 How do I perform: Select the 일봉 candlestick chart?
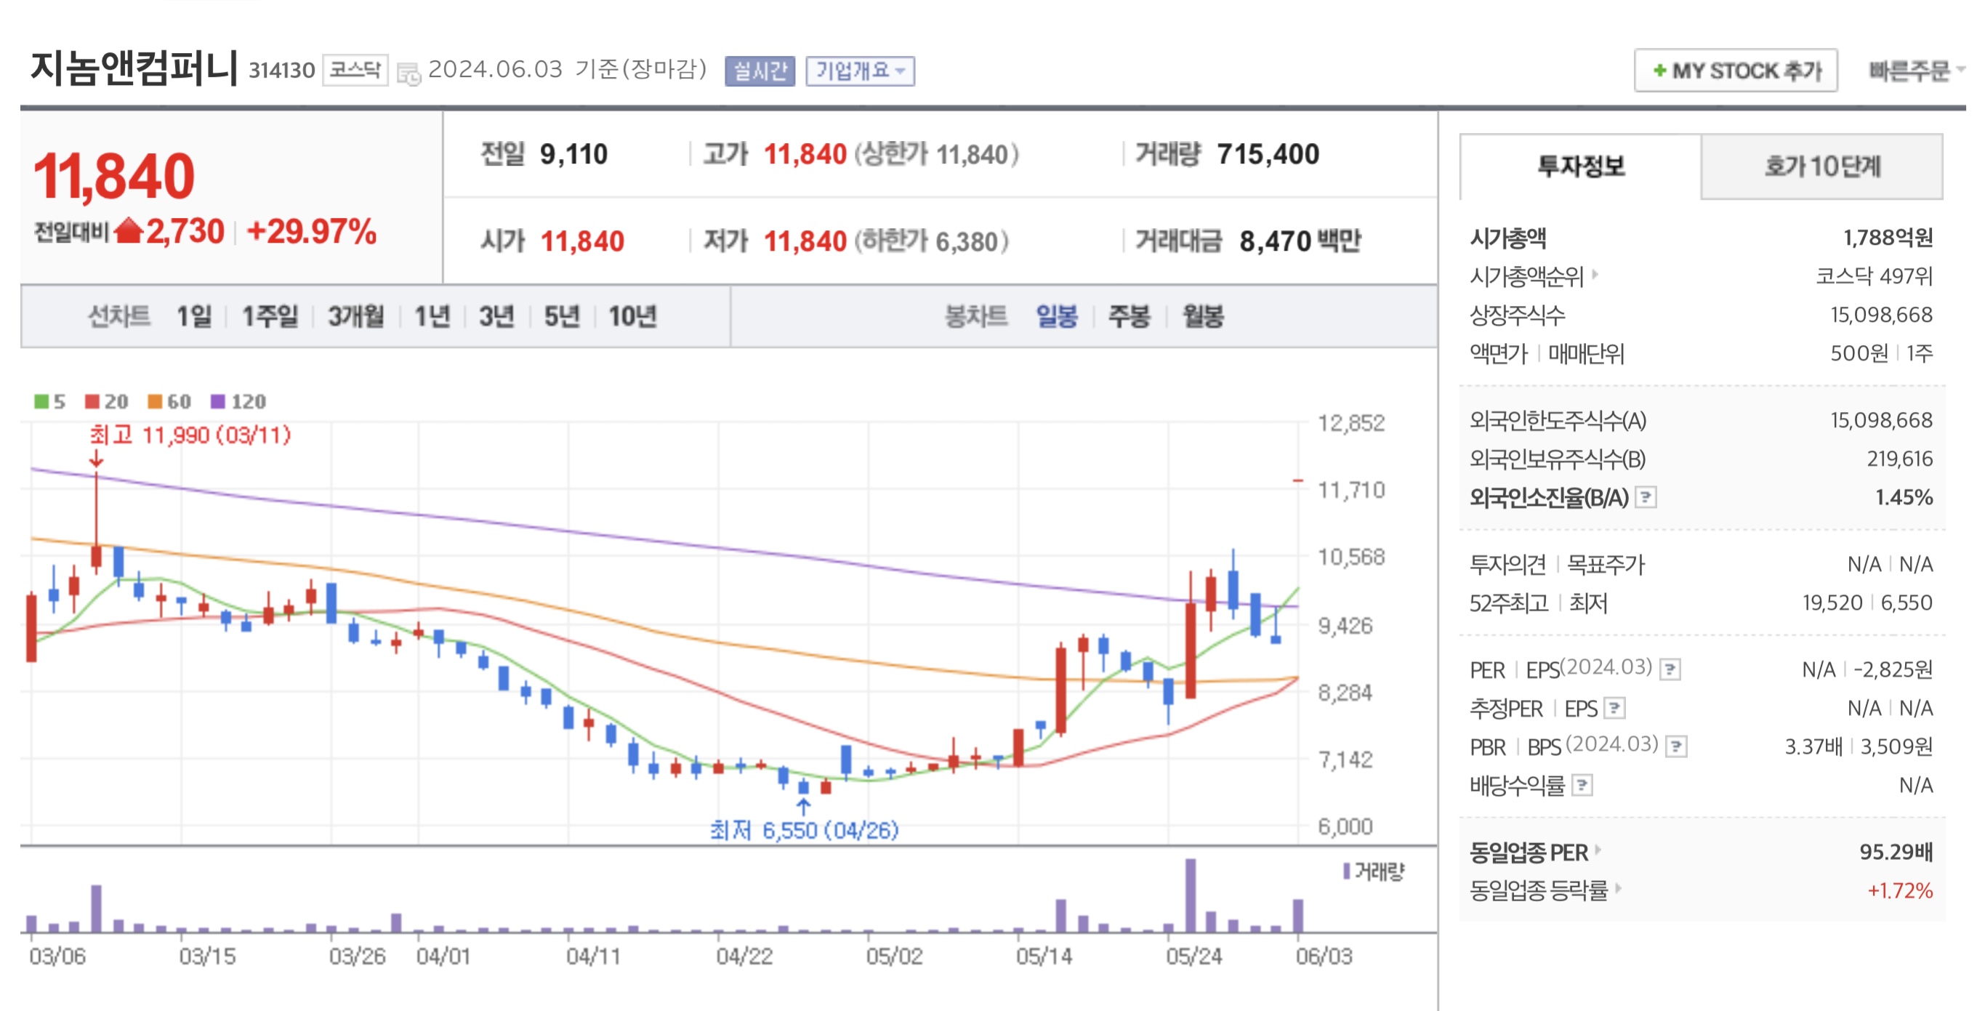click(1056, 316)
